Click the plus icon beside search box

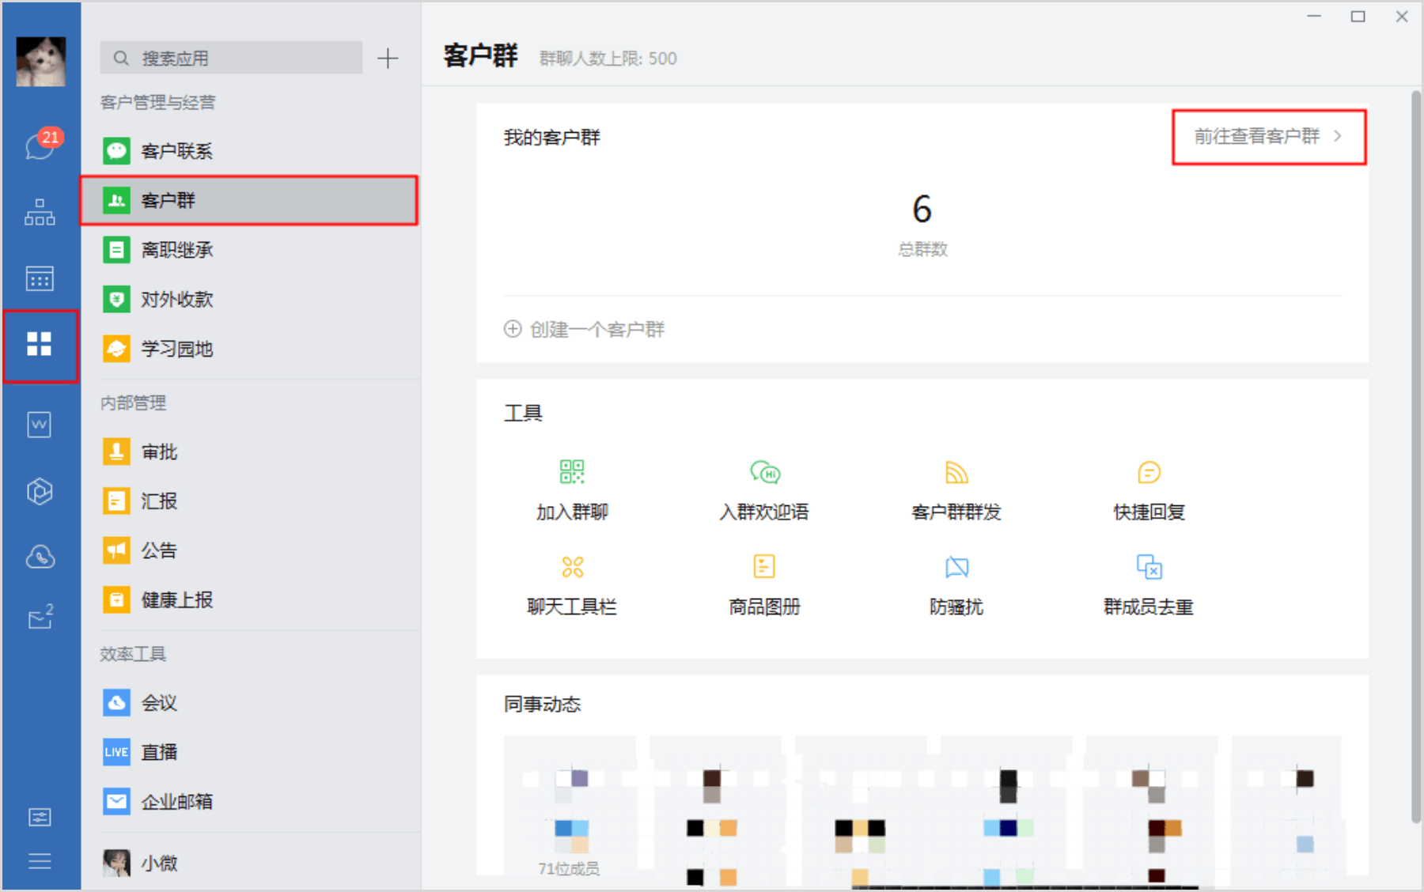click(x=388, y=58)
